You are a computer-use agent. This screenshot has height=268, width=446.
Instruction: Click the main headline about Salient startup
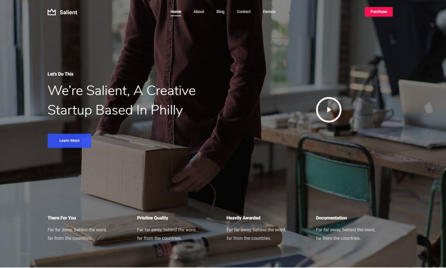[x=122, y=100]
